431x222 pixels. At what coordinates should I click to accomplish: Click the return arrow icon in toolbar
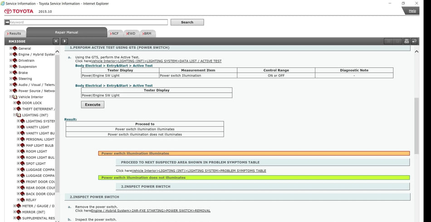[x=414, y=41]
